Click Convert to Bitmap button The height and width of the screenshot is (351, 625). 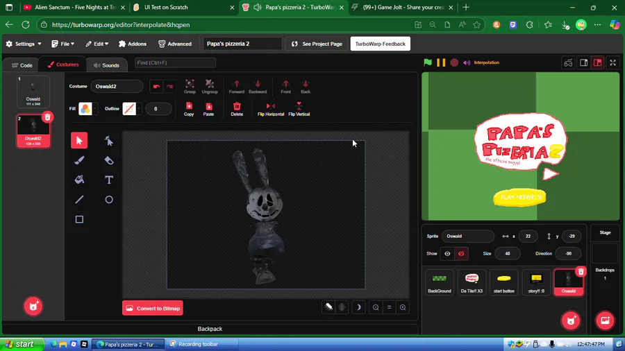tap(153, 308)
